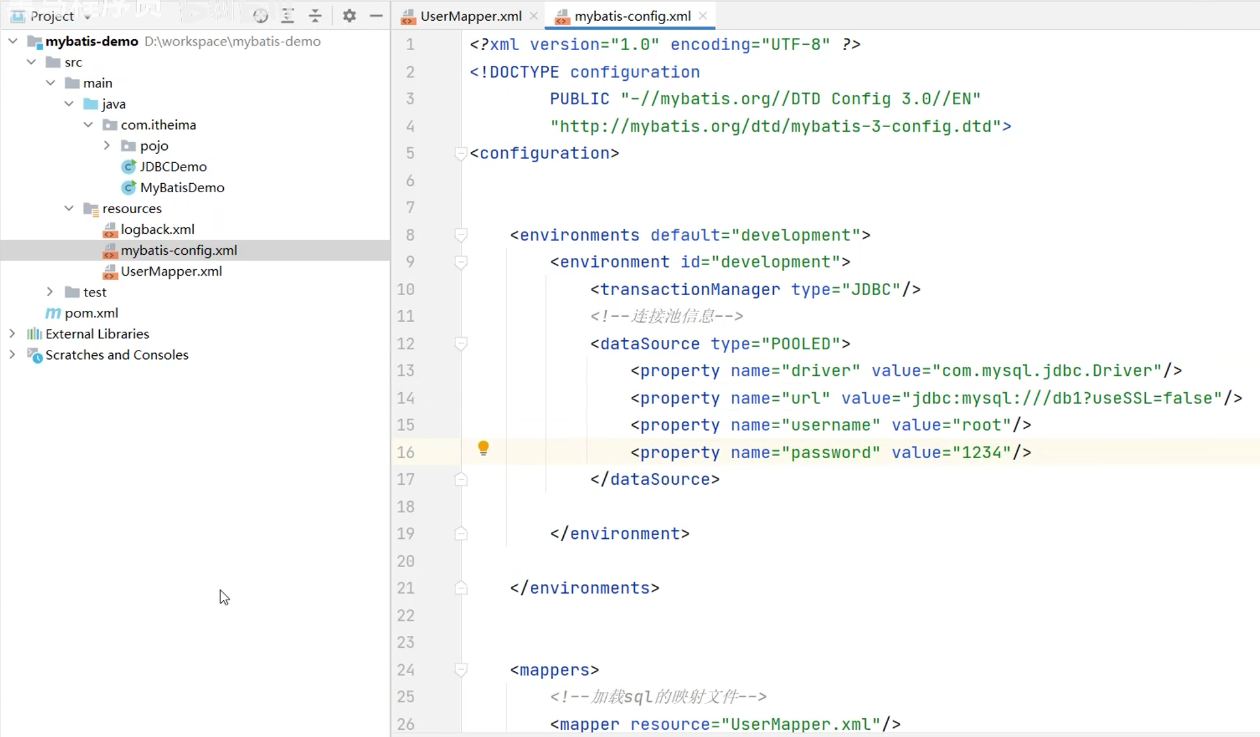The image size is (1260, 737).
Task: Click the collapse all icon in Project toolbar
Action: coord(315,16)
